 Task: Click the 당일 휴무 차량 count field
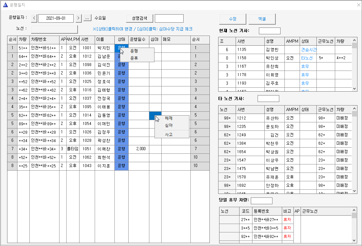pyautogui.click(x=261, y=201)
